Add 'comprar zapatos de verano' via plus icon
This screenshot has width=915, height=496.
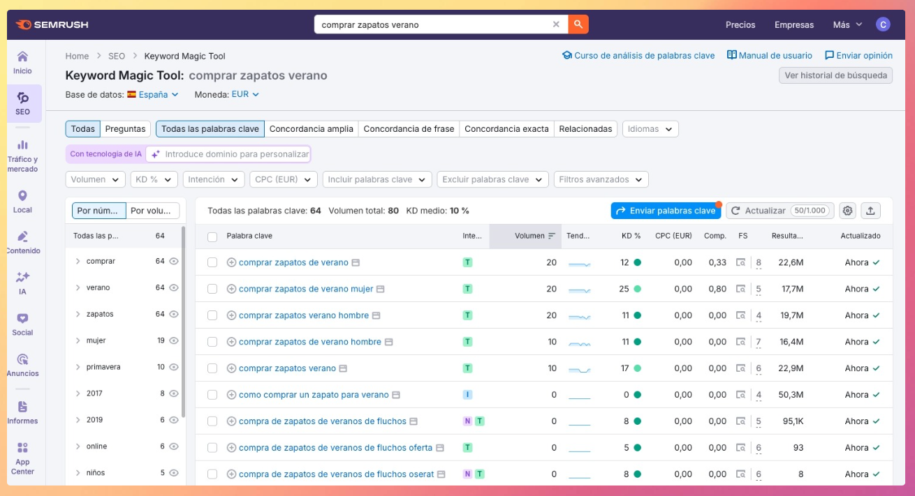tap(231, 263)
